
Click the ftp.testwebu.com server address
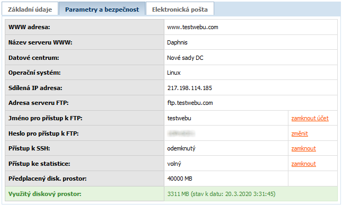point(190,103)
